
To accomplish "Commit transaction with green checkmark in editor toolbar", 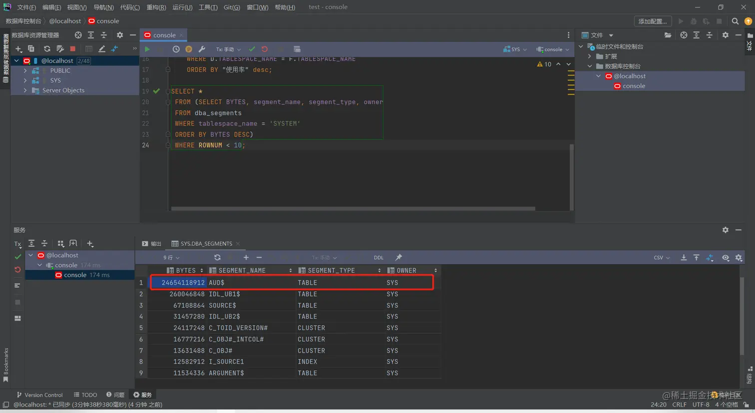I will (x=252, y=49).
